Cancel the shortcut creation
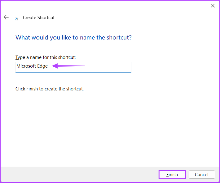Image resolution: width=220 pixels, height=183 pixels. tap(202, 174)
